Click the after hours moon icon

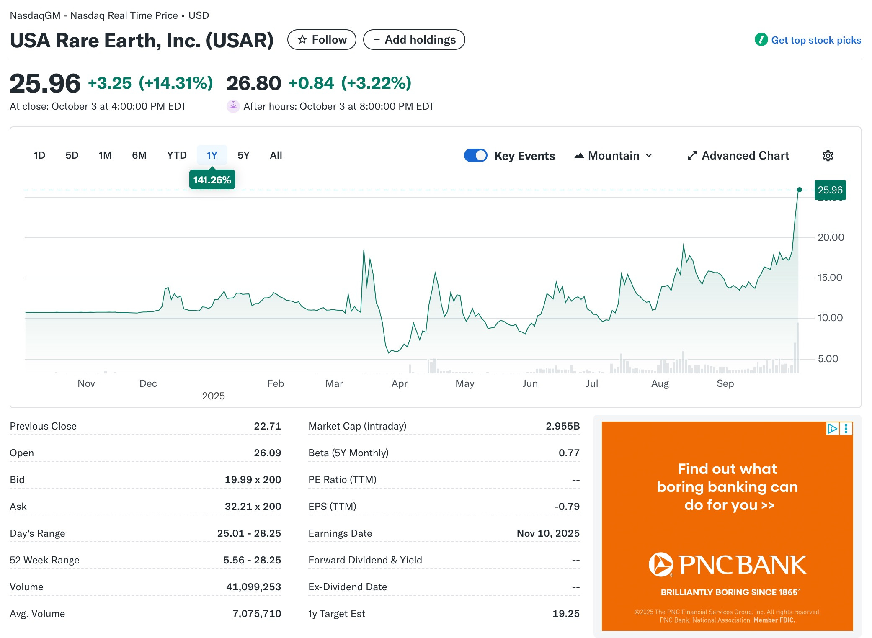click(x=233, y=106)
